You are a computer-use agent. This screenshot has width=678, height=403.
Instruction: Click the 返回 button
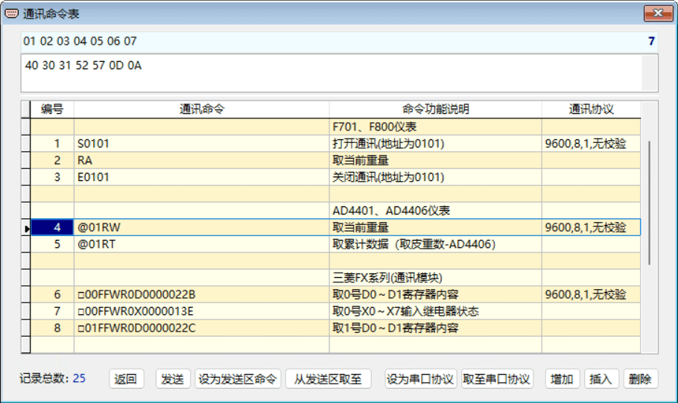[126, 379]
